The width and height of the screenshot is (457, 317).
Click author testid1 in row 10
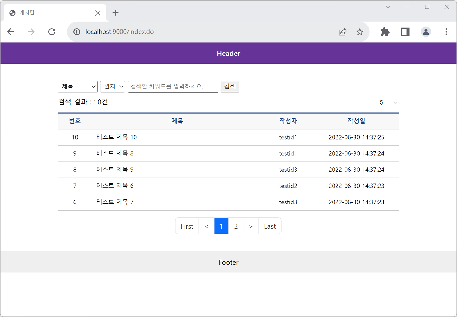(x=288, y=137)
